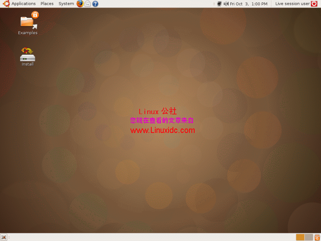Open the Trash applet in the bottom panel

click(317, 237)
